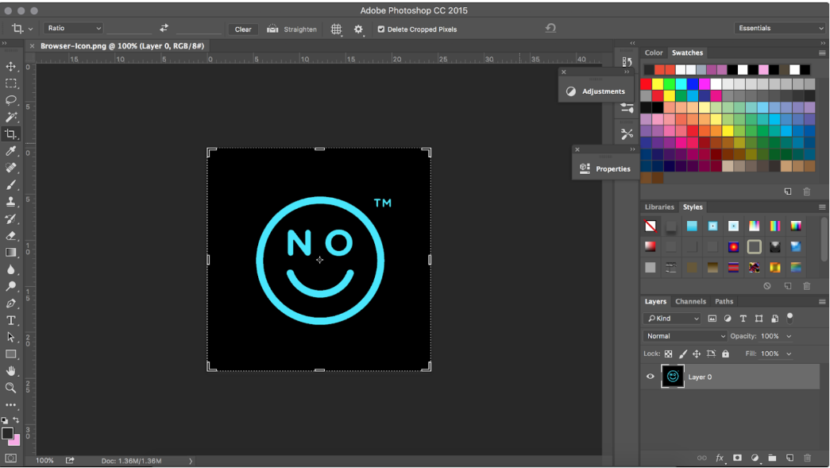The width and height of the screenshot is (830, 468).
Task: Select the Lasso tool
Action: [11, 99]
